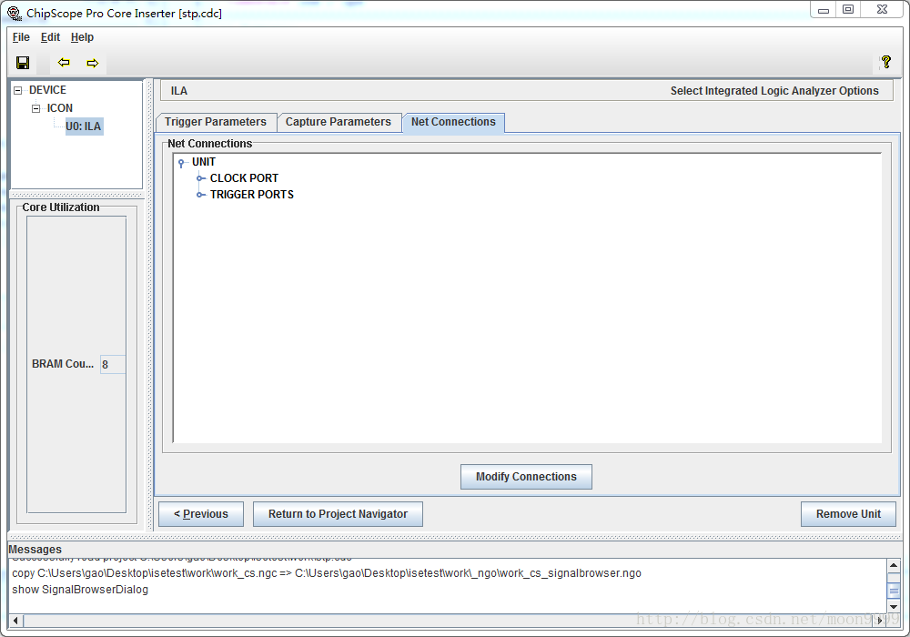Expand the TRIGGER PORTS node
910x637 pixels.
(x=200, y=195)
